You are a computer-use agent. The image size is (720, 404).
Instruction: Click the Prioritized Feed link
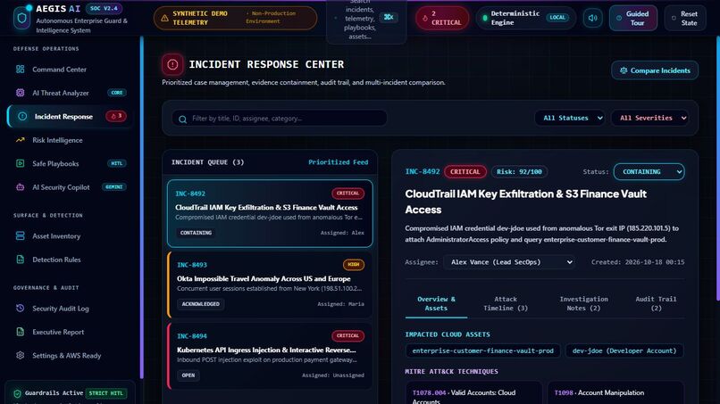coord(338,162)
